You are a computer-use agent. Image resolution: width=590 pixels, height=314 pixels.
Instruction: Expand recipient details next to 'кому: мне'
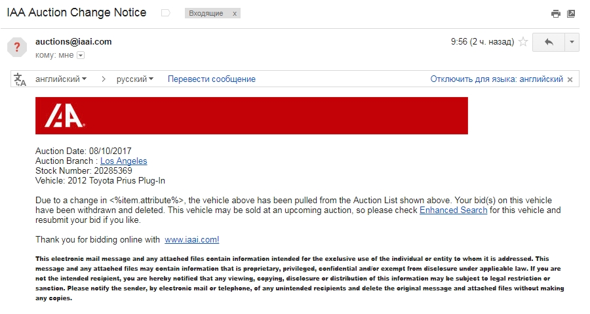(81, 55)
